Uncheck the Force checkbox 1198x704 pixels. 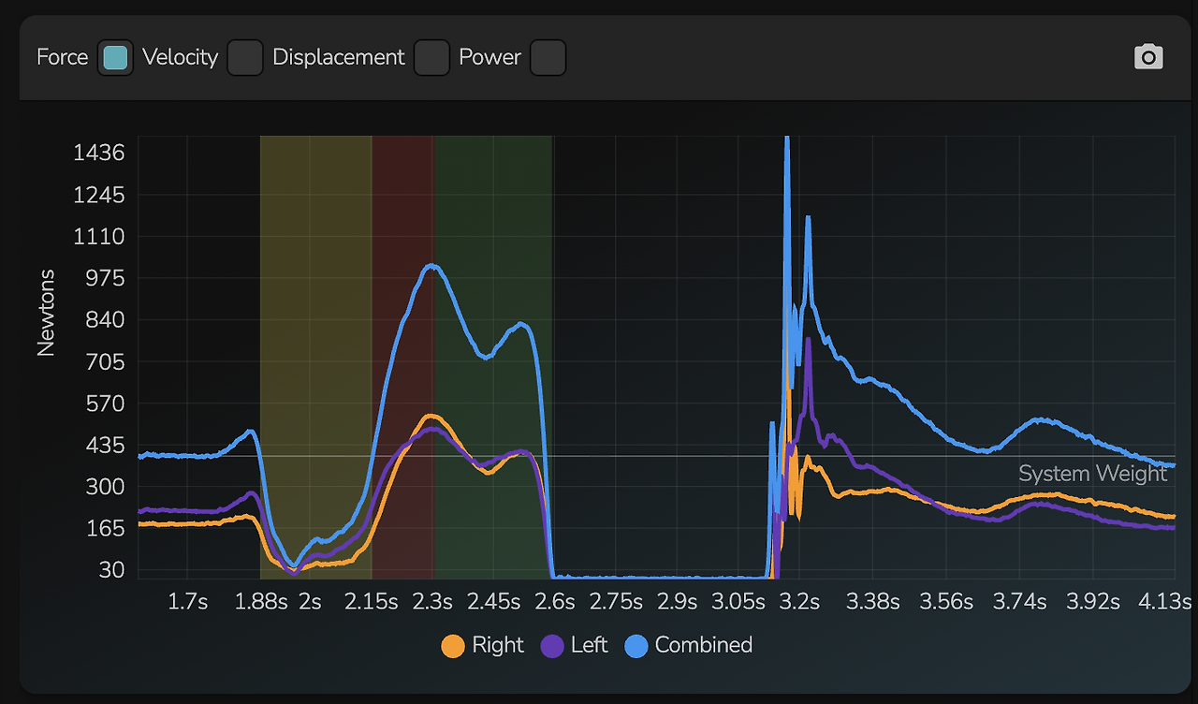[115, 57]
